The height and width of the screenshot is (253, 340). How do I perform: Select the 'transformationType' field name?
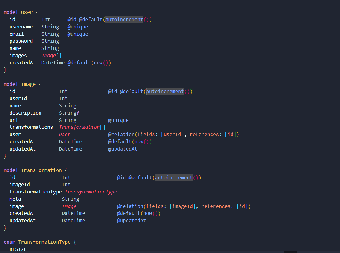[36, 192]
